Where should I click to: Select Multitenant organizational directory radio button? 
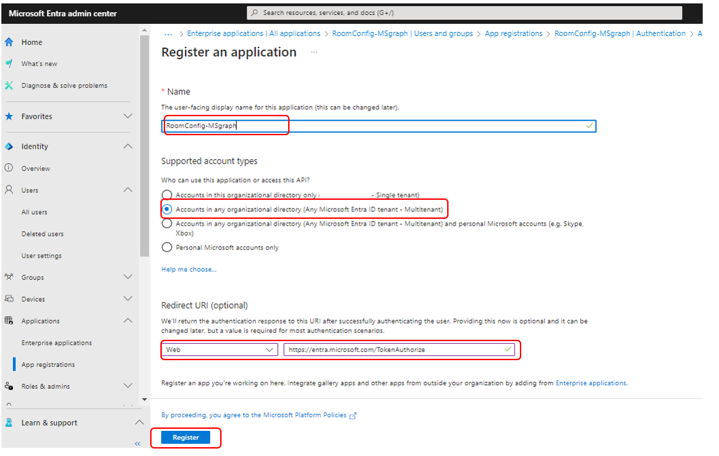click(167, 209)
